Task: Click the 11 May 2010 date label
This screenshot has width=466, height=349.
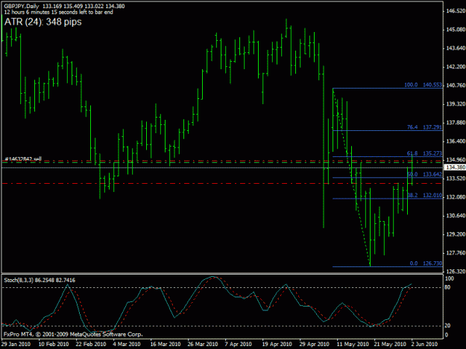Action: (x=353, y=344)
